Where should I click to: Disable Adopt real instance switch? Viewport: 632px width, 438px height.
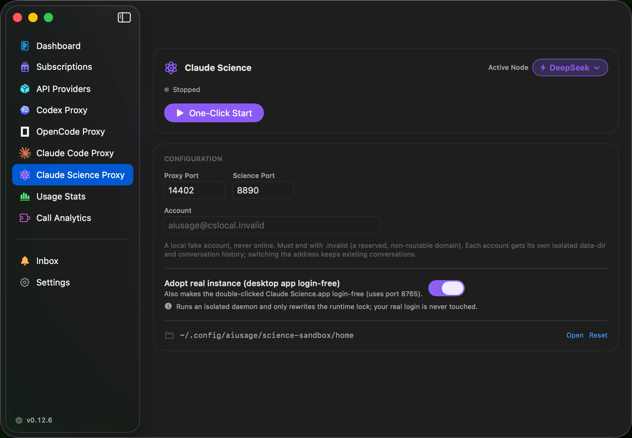pyautogui.click(x=446, y=288)
